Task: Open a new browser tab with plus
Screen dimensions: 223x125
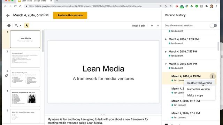Action: (57, 1)
